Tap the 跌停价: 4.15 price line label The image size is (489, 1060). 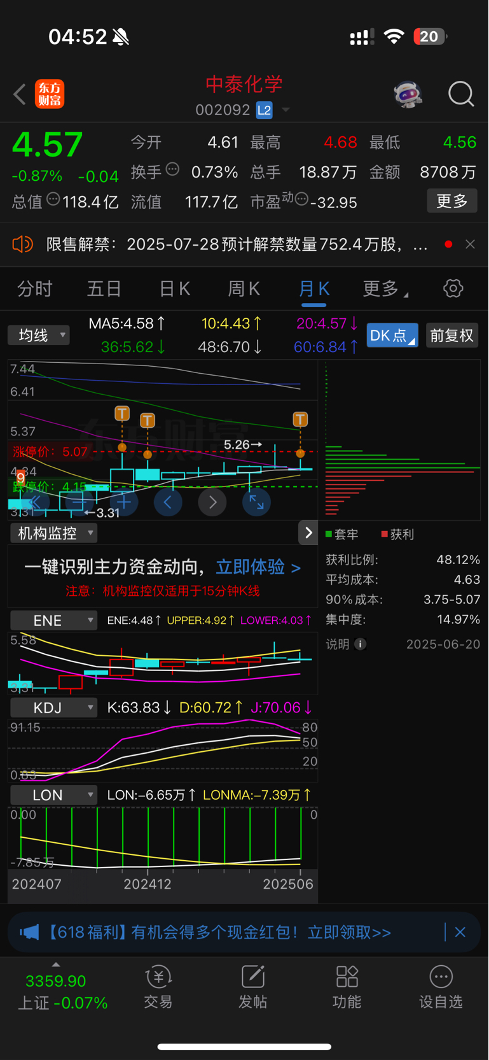[49, 487]
